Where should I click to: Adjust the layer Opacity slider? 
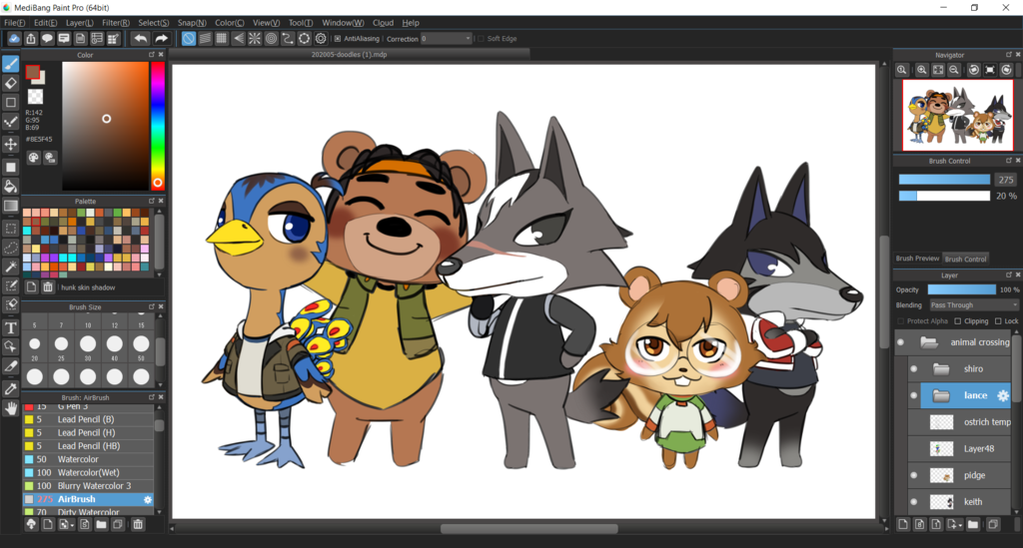tap(962, 289)
